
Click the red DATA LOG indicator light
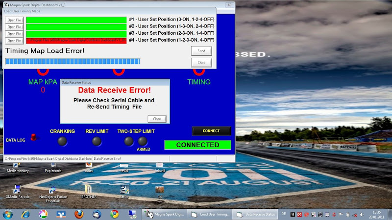point(34,137)
